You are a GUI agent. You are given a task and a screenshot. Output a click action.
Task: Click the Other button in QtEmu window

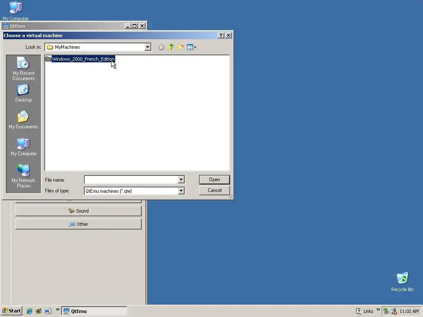78,224
